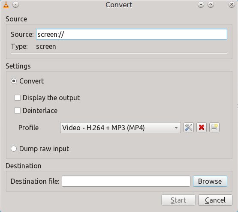Click the Profile dropdown arrow

(176, 128)
